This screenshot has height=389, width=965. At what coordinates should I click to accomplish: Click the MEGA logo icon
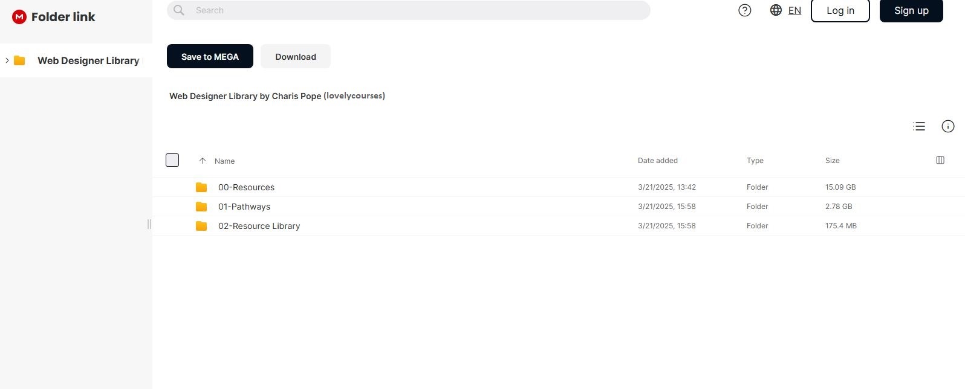pyautogui.click(x=19, y=17)
